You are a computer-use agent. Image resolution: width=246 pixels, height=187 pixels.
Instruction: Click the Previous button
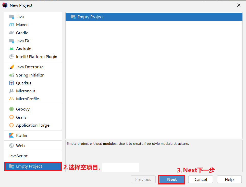tap(143, 179)
